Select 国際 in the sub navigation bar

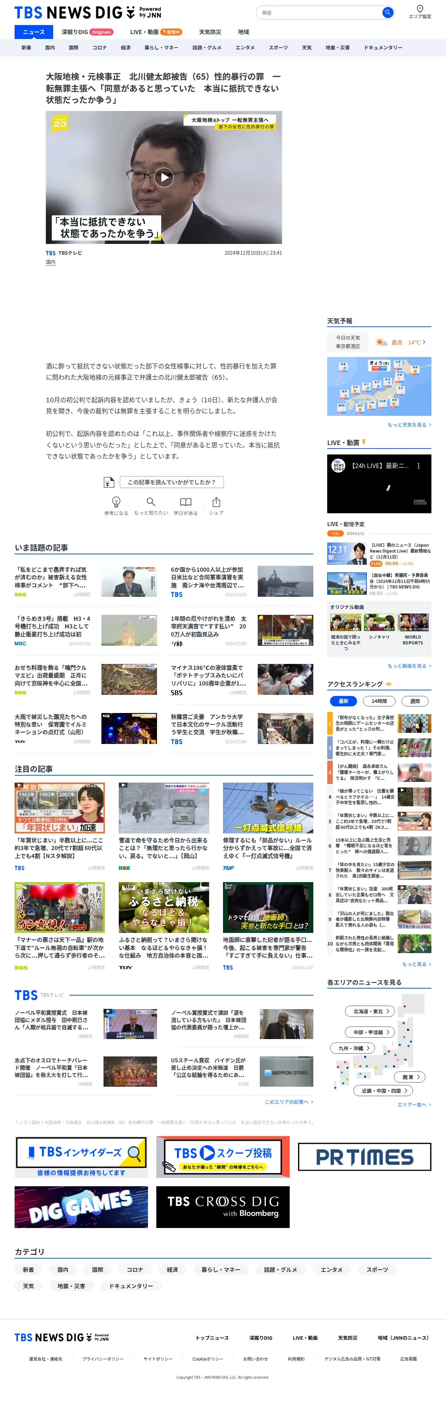point(74,48)
